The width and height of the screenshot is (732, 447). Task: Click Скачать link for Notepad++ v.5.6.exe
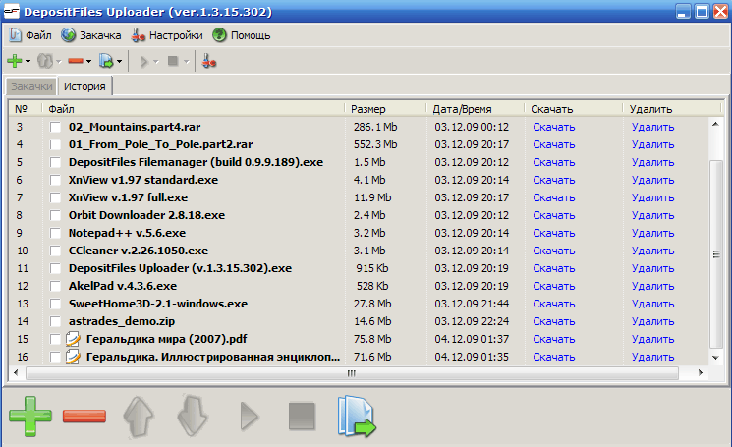point(553,233)
